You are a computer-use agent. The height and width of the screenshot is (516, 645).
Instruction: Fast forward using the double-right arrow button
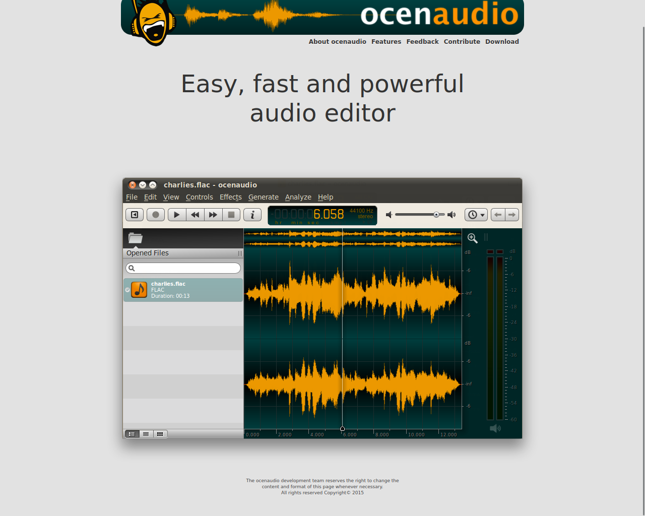tap(213, 215)
